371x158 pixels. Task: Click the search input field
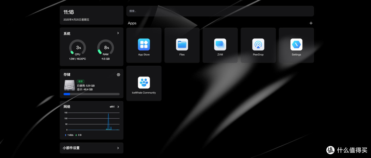coord(220,11)
